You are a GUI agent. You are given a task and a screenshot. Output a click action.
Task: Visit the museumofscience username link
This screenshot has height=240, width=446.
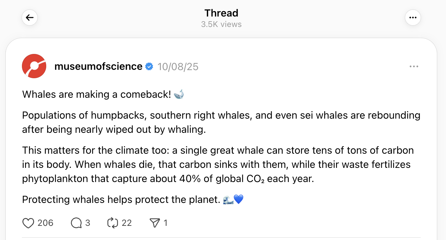tap(98, 66)
